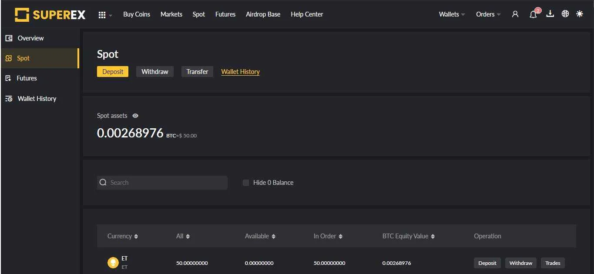Open the language globe icon

[565, 14]
